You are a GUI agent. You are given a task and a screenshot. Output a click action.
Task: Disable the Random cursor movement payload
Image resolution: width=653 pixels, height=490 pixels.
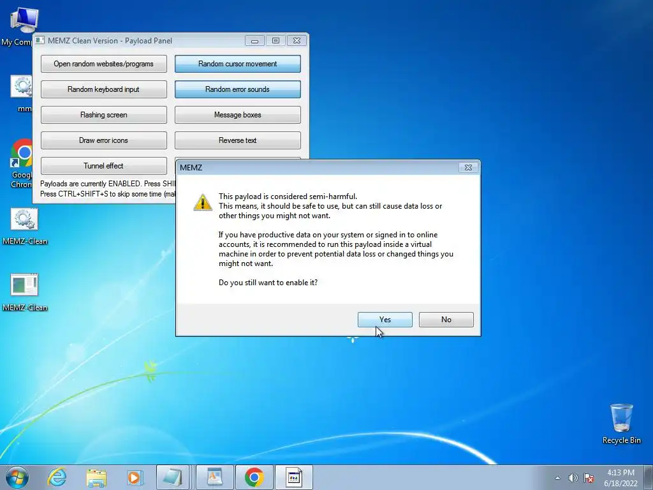[237, 64]
